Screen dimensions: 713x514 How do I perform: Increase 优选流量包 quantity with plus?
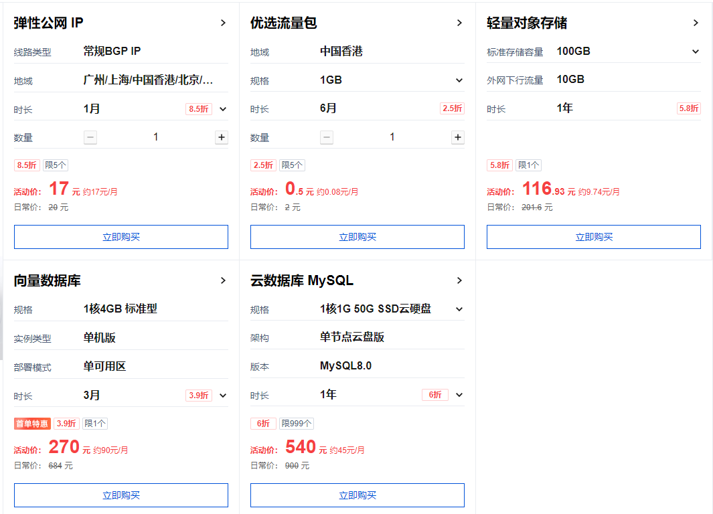coord(457,137)
